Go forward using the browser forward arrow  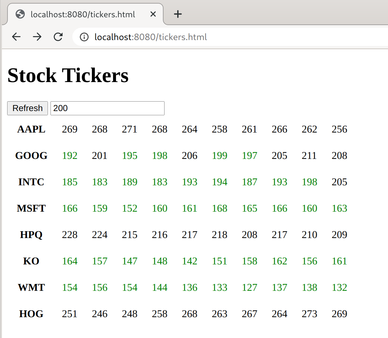37,37
